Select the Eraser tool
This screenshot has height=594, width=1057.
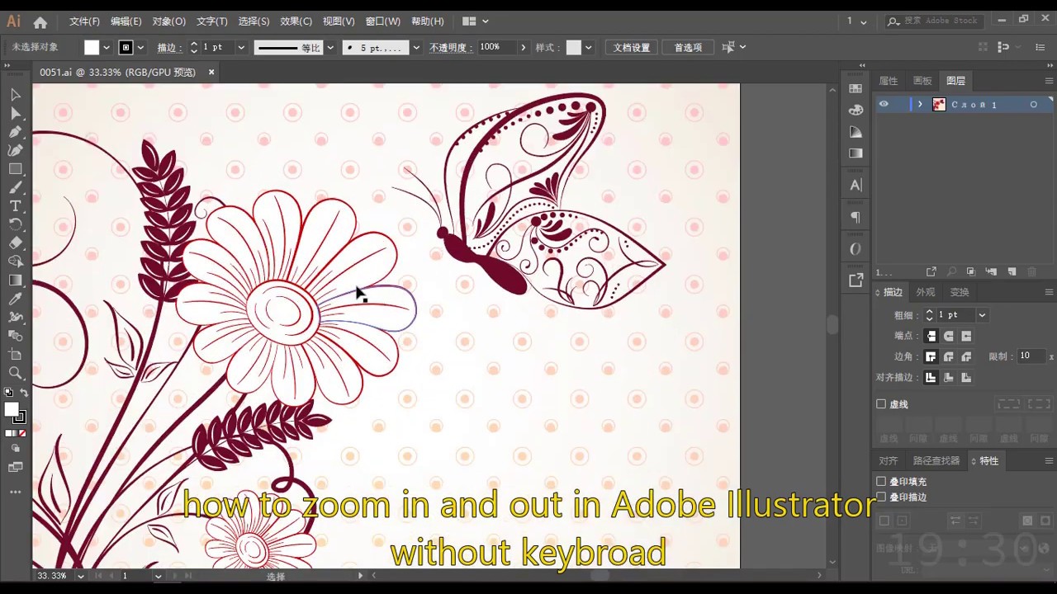[16, 243]
